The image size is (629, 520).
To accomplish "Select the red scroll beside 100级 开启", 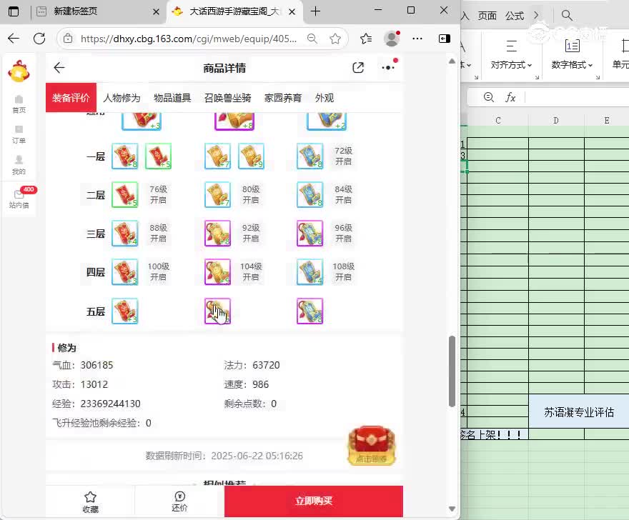I will point(125,272).
